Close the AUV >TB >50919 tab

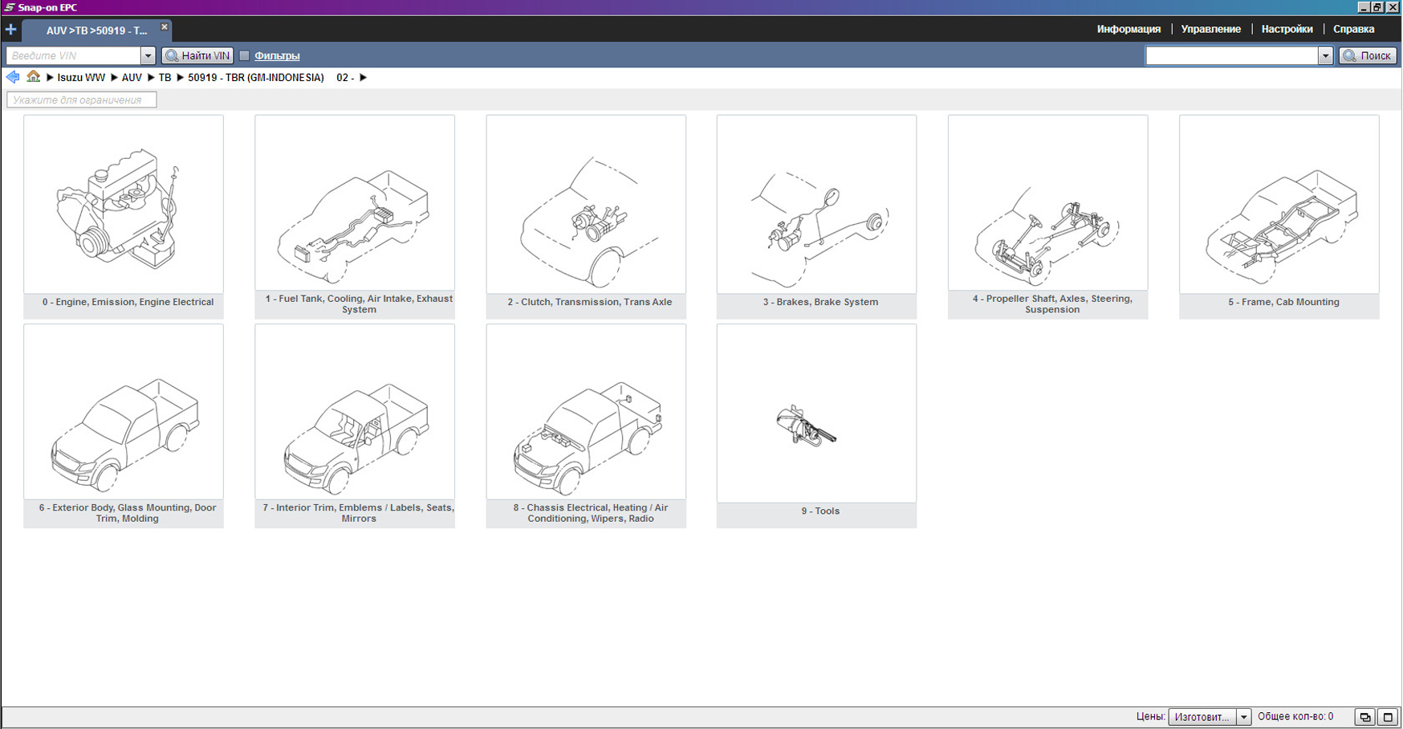[165, 27]
